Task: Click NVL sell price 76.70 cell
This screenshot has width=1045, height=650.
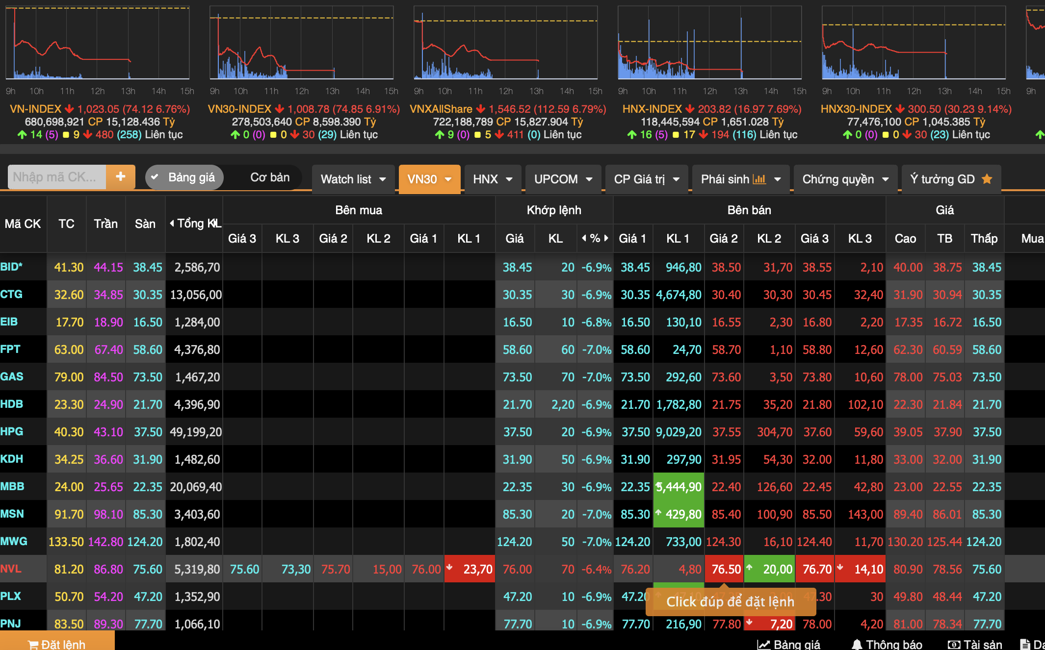Action: point(815,569)
